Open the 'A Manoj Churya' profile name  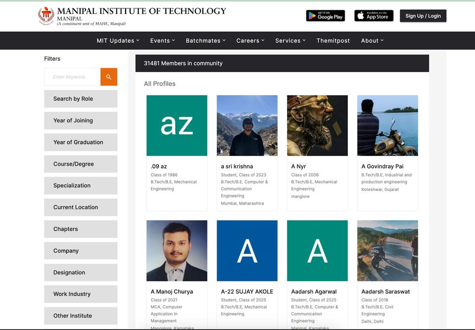172,291
